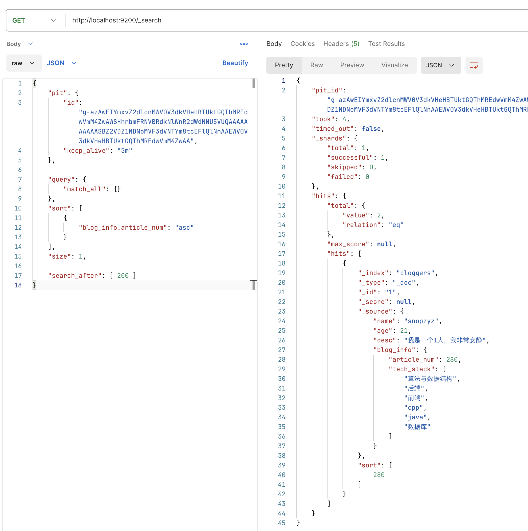The height and width of the screenshot is (531, 528).
Task: Click the "successful" key in response
Action: pos(350,158)
